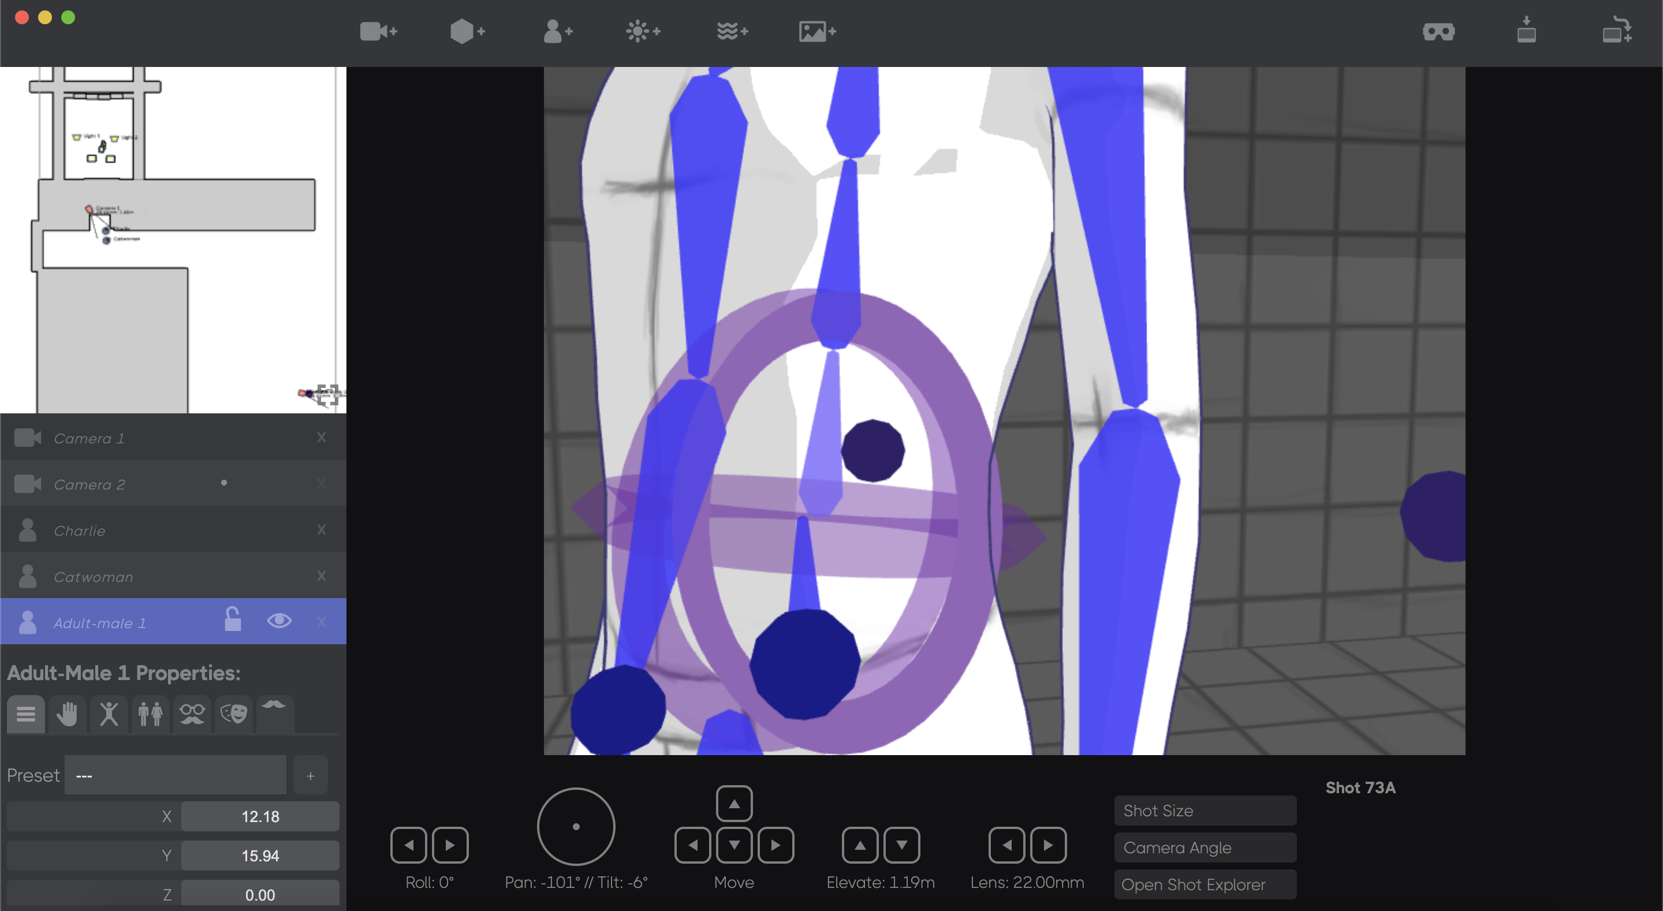Insert as new shot icon
This screenshot has height=911, width=1663.
[x=1617, y=31]
